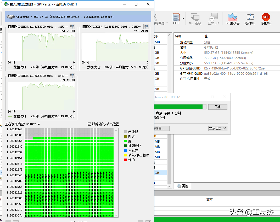Viewport: 280px width, 222px height.
Task: Click the red 停止(S) stop icon
Action: tap(266, 17)
